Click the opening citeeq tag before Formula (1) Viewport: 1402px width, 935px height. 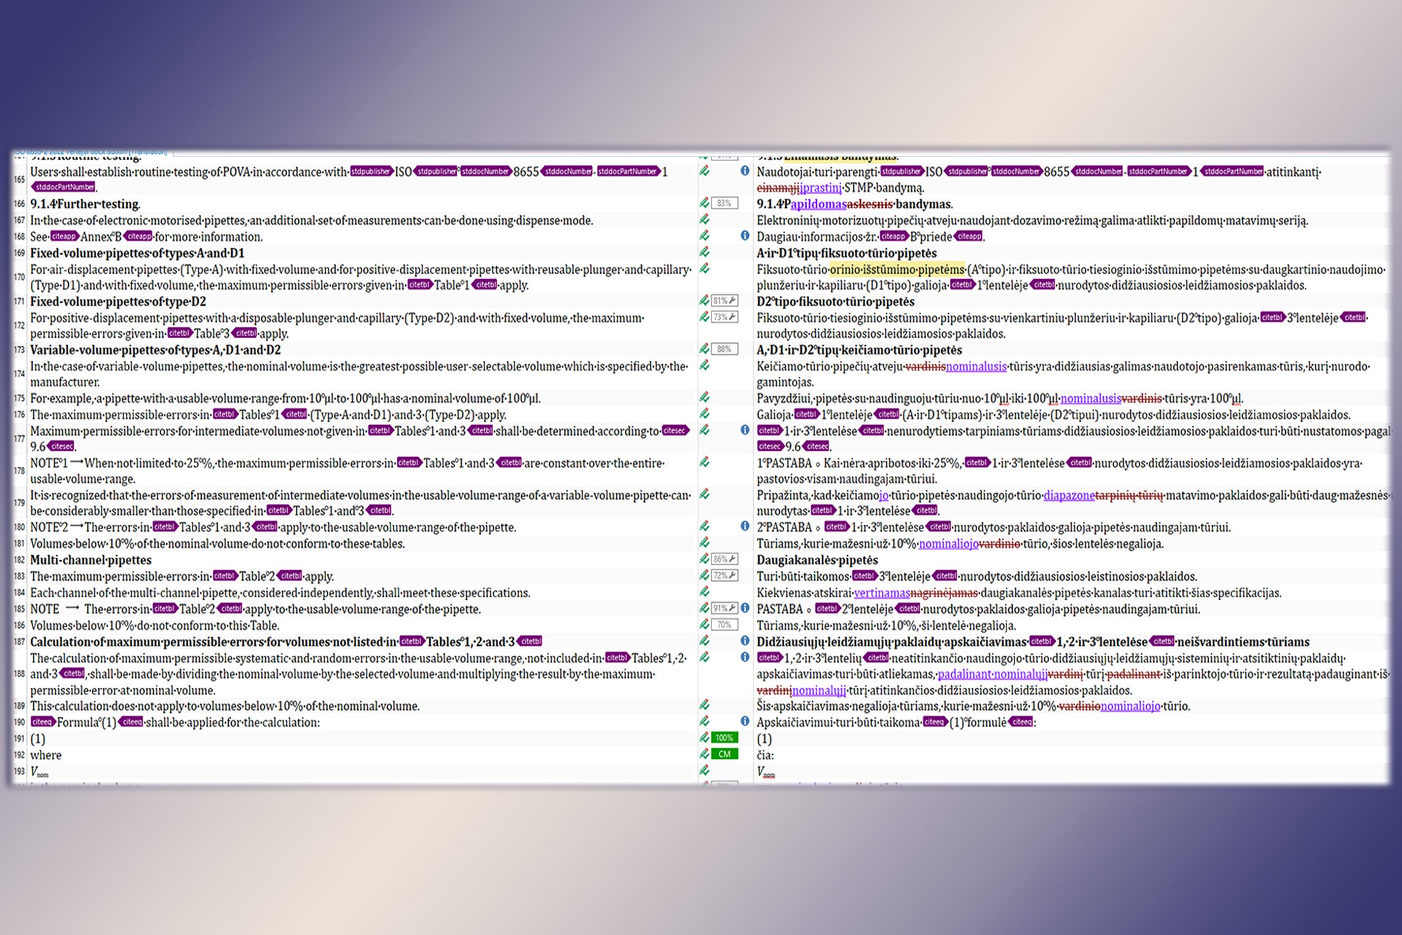click(43, 722)
